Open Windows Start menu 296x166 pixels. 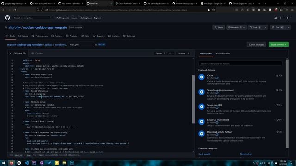4,163
